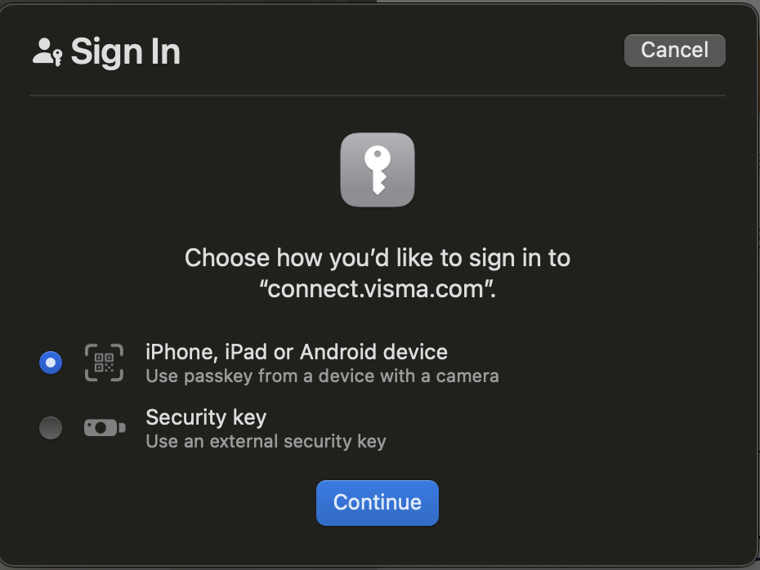Select the Security key radio button
This screenshot has height=570, width=760.
[51, 427]
